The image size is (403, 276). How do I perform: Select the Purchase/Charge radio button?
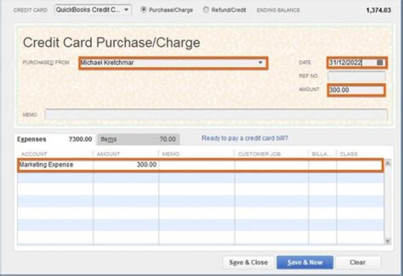tap(144, 10)
